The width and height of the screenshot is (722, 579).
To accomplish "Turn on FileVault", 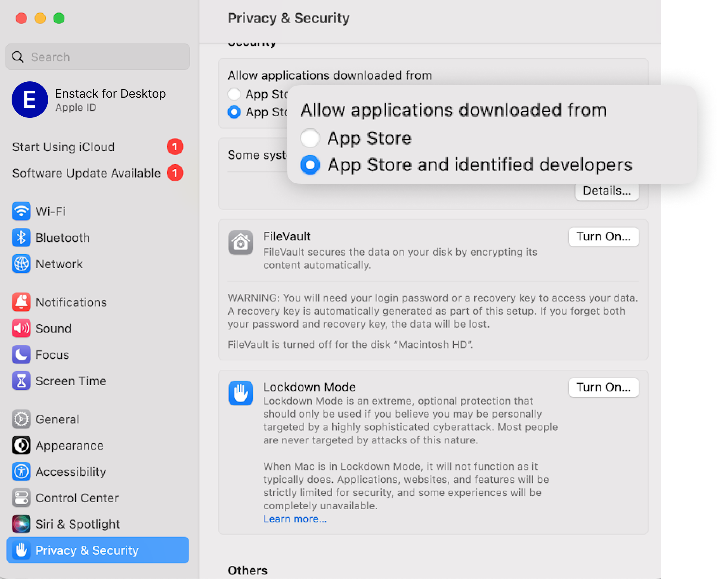I will 604,236.
